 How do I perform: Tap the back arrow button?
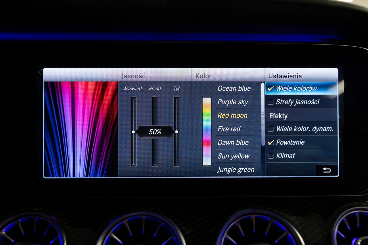(326, 170)
